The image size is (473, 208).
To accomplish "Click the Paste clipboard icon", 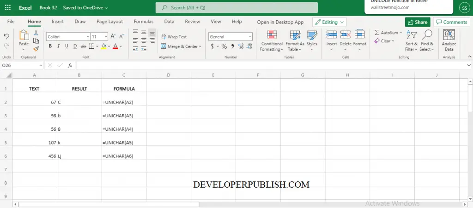I will pos(24,35).
